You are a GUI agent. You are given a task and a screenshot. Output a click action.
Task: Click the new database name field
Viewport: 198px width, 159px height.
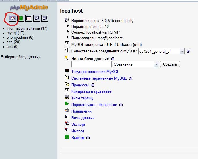point(92,64)
